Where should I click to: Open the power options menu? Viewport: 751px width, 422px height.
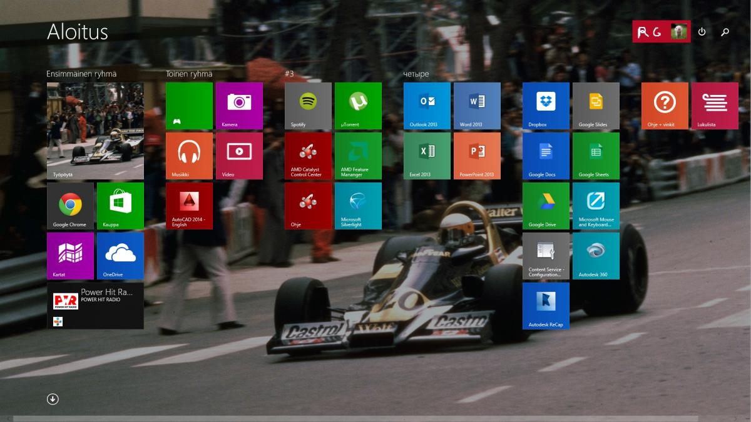(x=702, y=32)
